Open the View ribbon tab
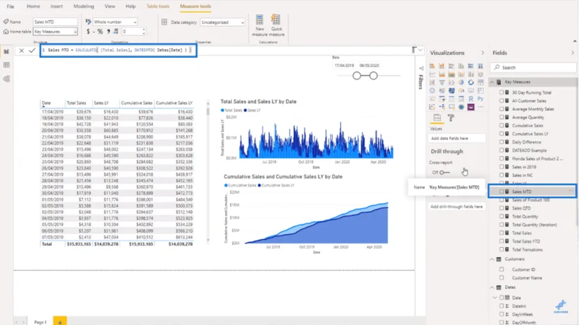 click(x=110, y=6)
